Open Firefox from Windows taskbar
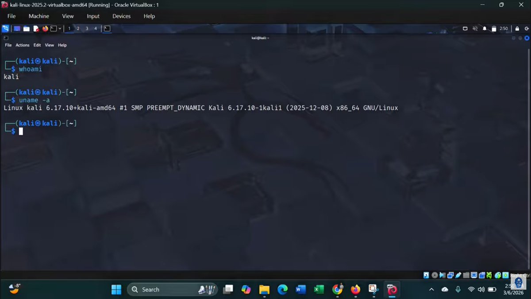 355,289
